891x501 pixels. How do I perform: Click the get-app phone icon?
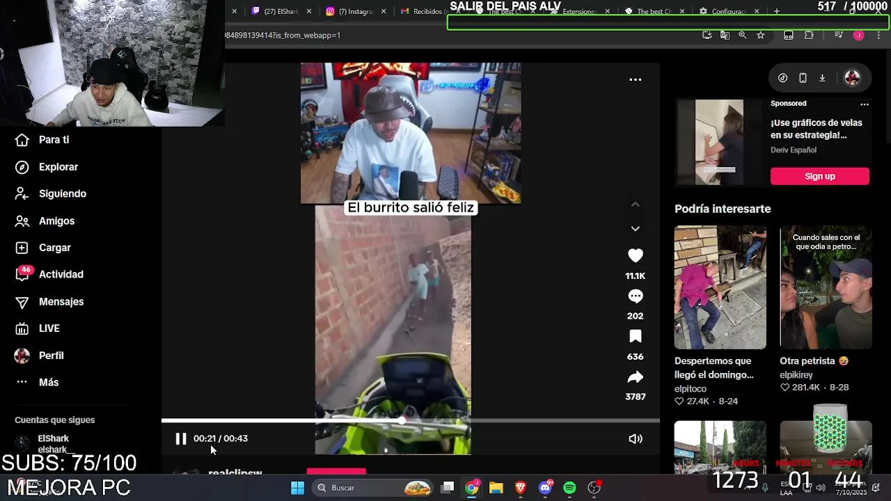[803, 78]
